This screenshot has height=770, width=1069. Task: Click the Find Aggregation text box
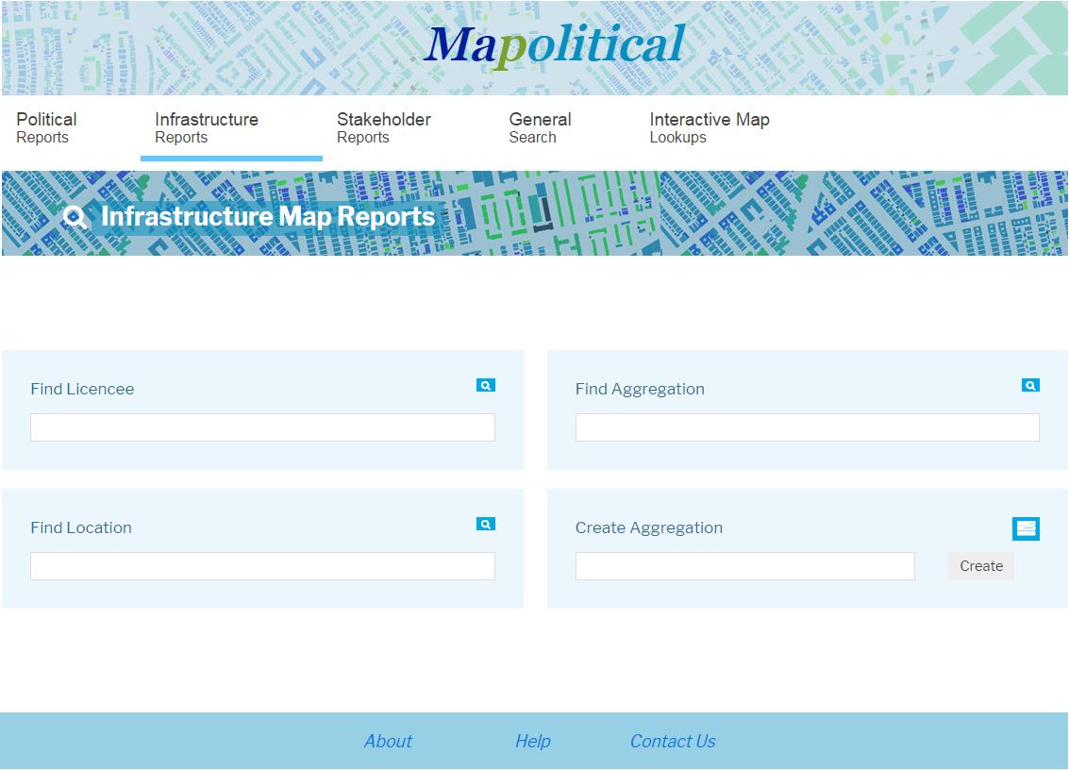(x=807, y=427)
